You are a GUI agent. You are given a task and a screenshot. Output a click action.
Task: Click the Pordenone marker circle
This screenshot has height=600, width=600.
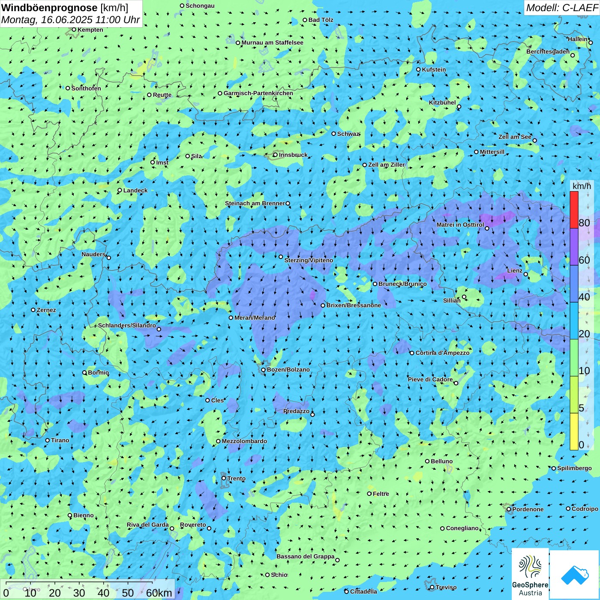[x=509, y=509]
